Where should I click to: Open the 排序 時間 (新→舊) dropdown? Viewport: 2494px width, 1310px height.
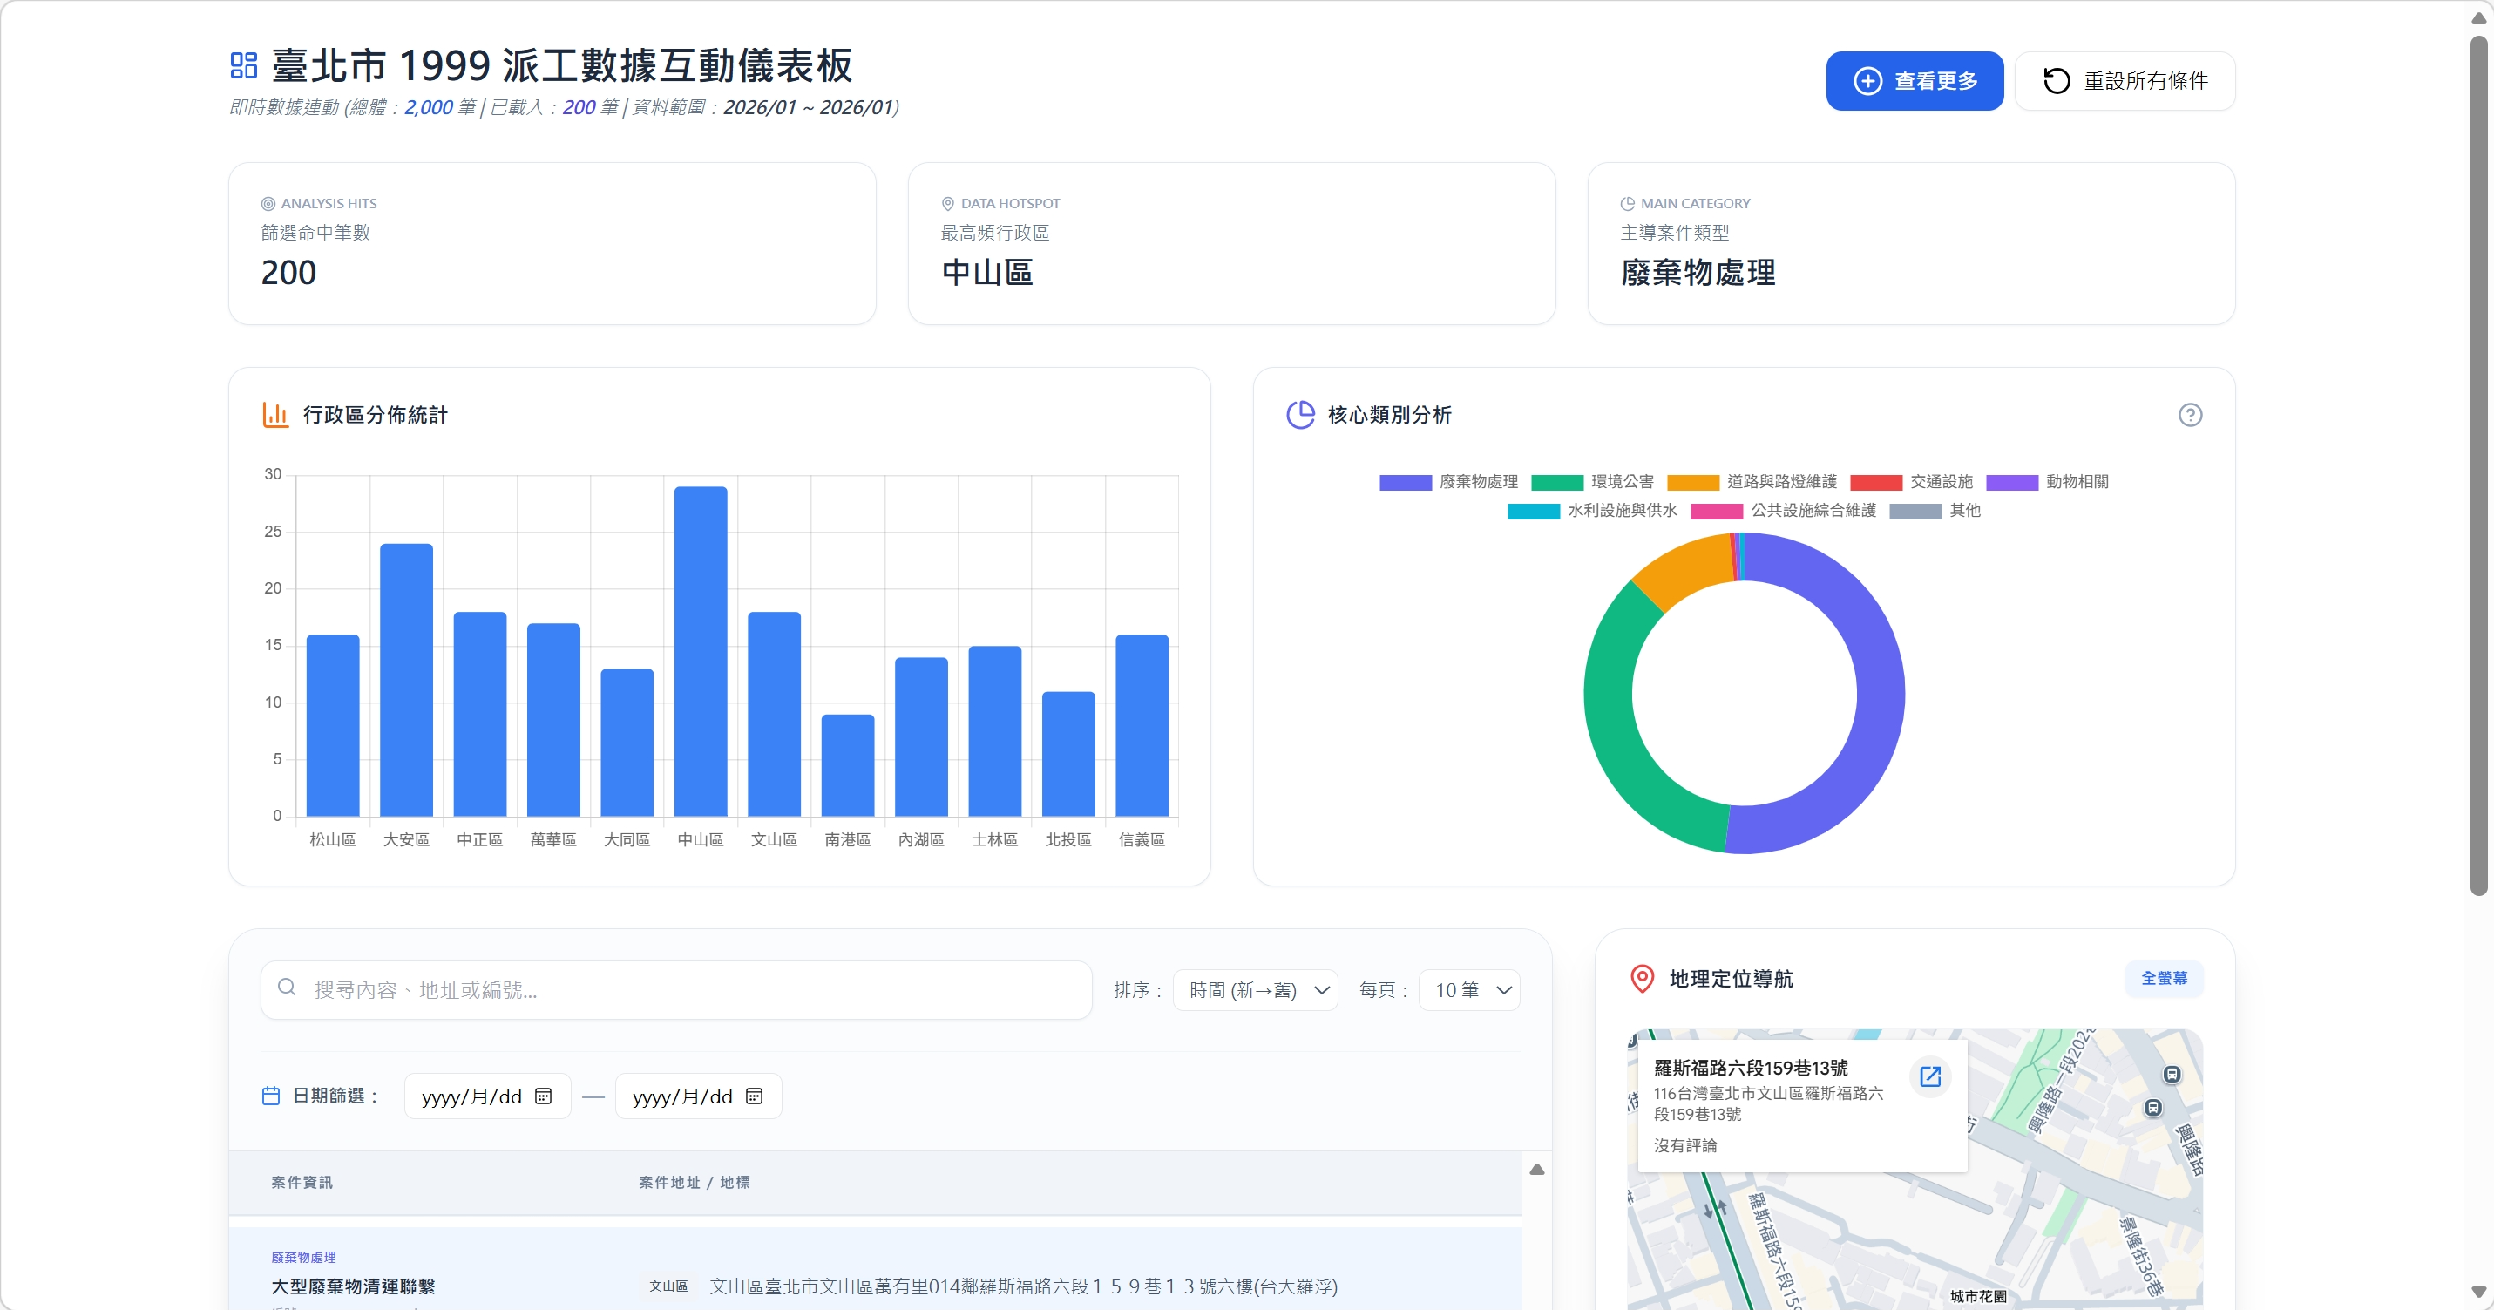(1255, 989)
